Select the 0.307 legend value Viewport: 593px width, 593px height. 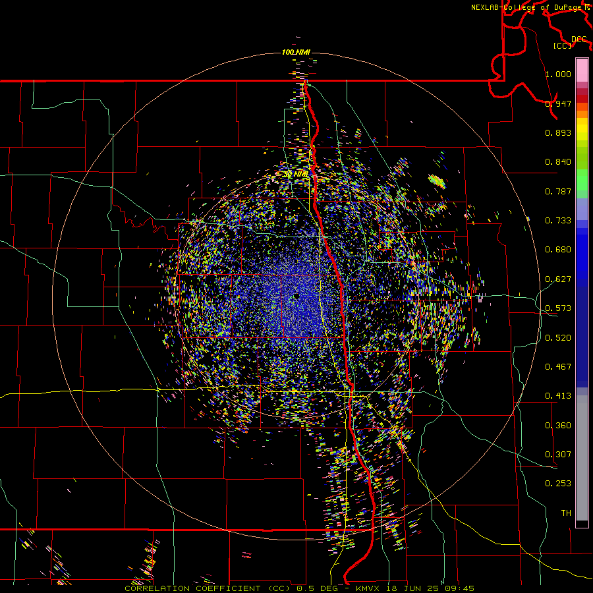click(558, 454)
